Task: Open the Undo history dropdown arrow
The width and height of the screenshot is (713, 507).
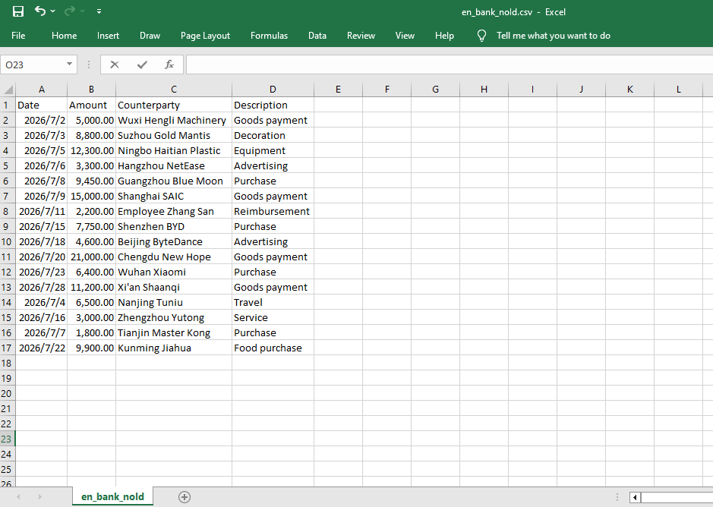Action: tap(52, 11)
